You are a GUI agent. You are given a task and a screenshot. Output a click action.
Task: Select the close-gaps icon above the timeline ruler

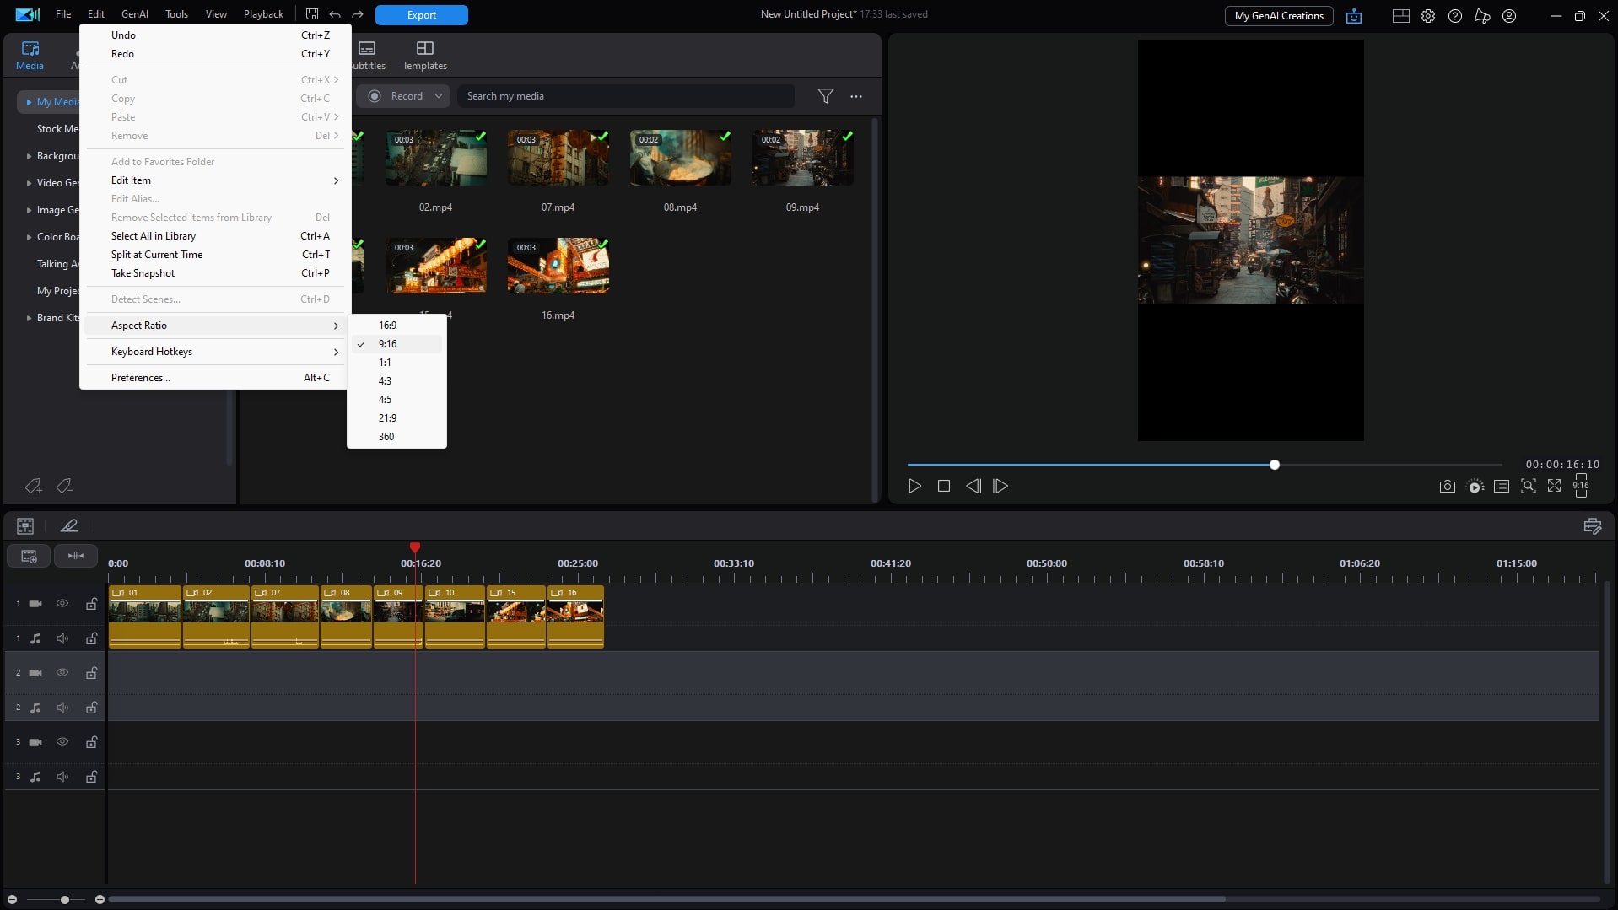point(76,556)
